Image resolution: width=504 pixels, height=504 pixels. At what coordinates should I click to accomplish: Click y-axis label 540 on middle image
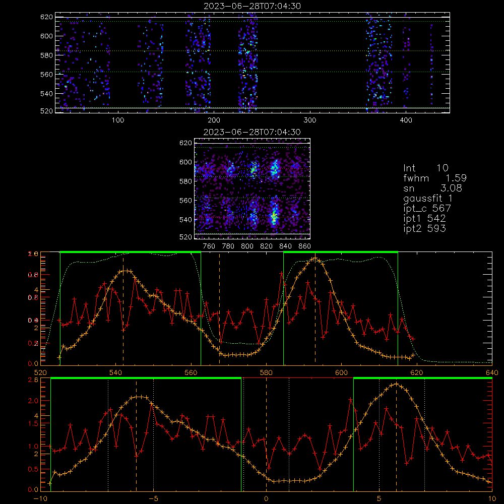[185, 220]
